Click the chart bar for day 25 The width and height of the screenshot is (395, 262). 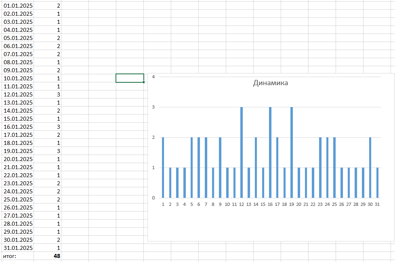(334, 168)
